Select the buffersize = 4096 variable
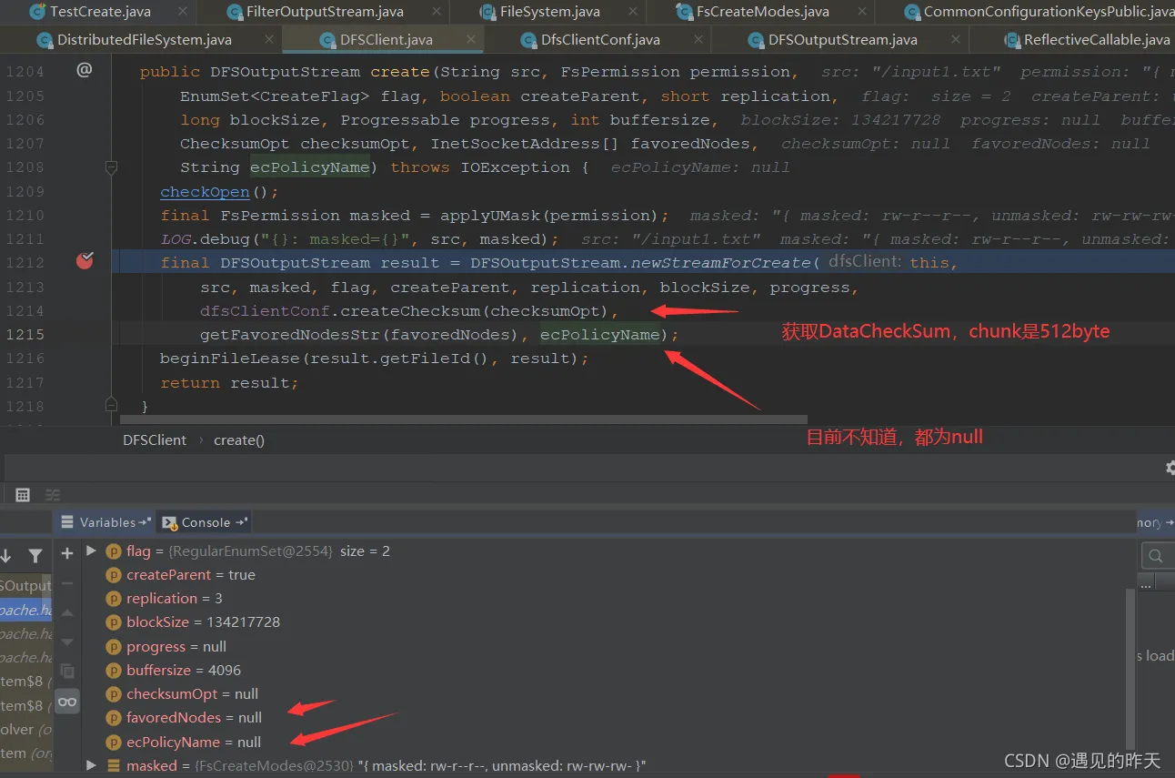 173,671
